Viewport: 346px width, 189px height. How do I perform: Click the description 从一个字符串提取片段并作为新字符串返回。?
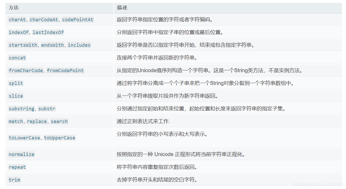[x=168, y=96]
